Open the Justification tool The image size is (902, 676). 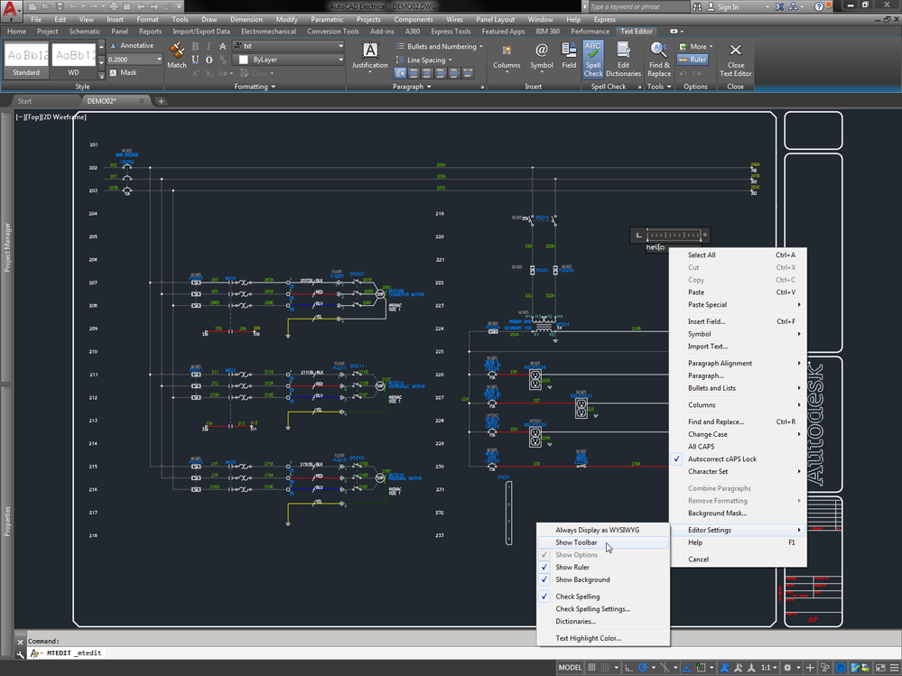370,56
